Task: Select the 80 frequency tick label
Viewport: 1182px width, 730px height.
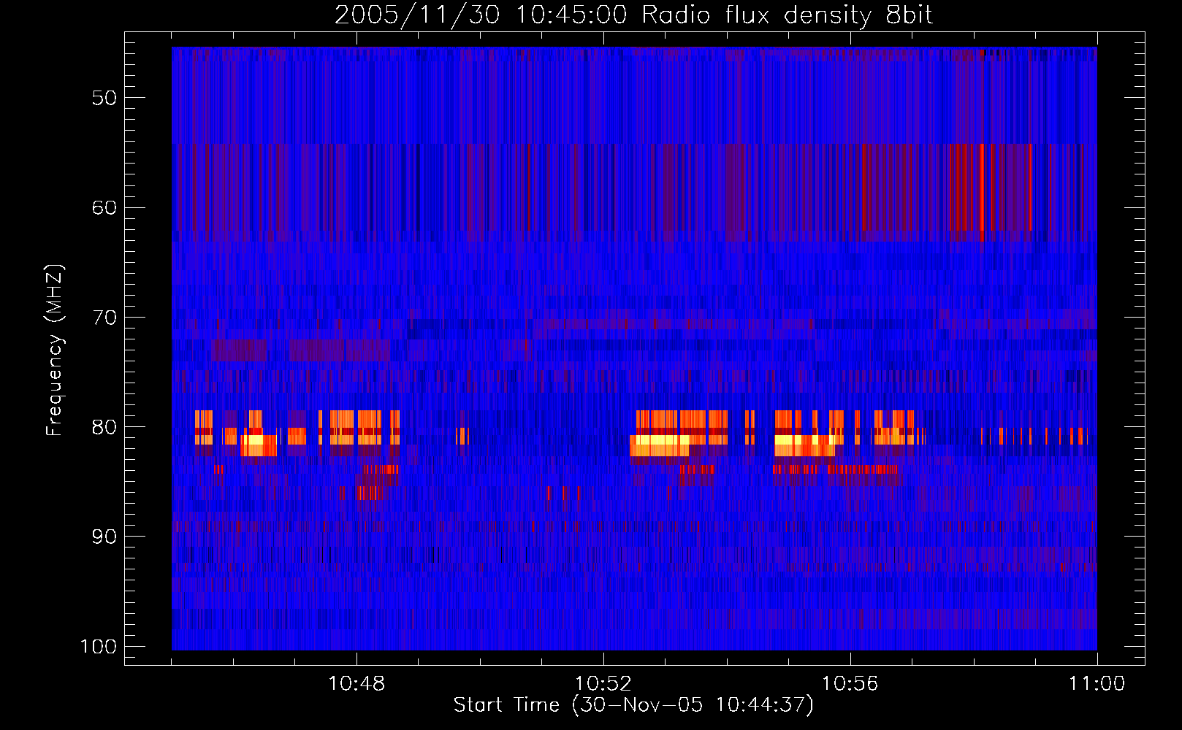Action: [x=104, y=427]
